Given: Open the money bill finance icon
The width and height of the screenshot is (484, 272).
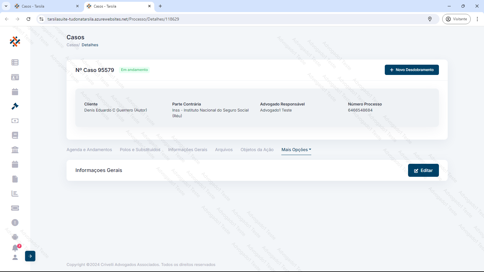Looking at the screenshot, I should pos(15,121).
